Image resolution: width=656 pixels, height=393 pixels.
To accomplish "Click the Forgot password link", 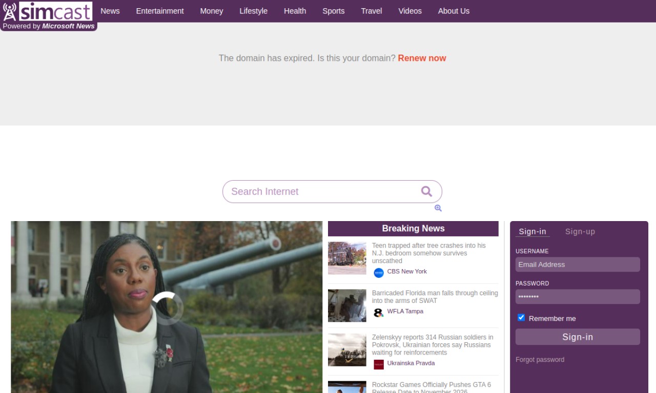I will tap(540, 360).
